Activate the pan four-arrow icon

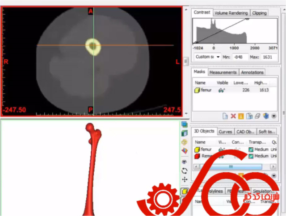(185, 179)
